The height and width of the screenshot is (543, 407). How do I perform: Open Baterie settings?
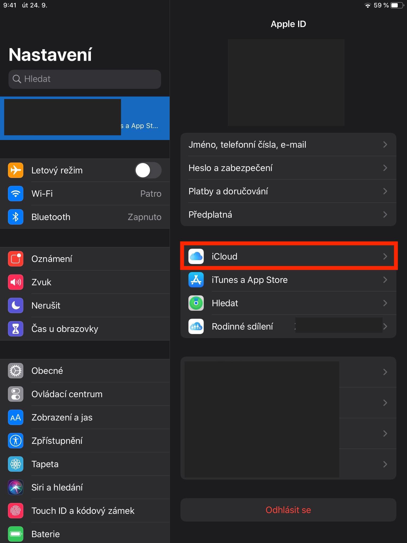85,534
